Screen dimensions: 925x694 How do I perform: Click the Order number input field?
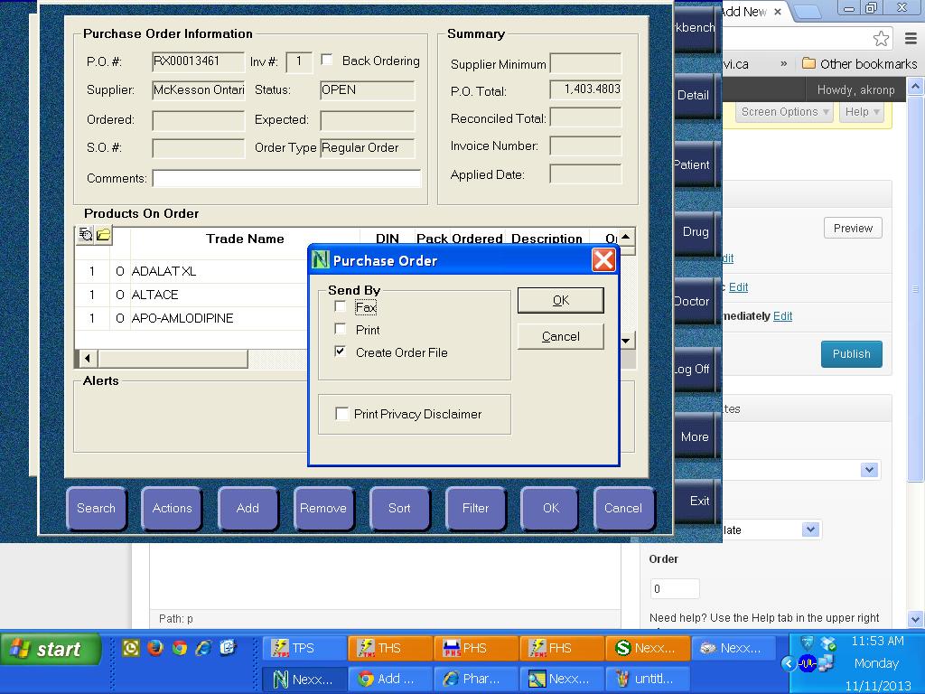[x=675, y=588]
